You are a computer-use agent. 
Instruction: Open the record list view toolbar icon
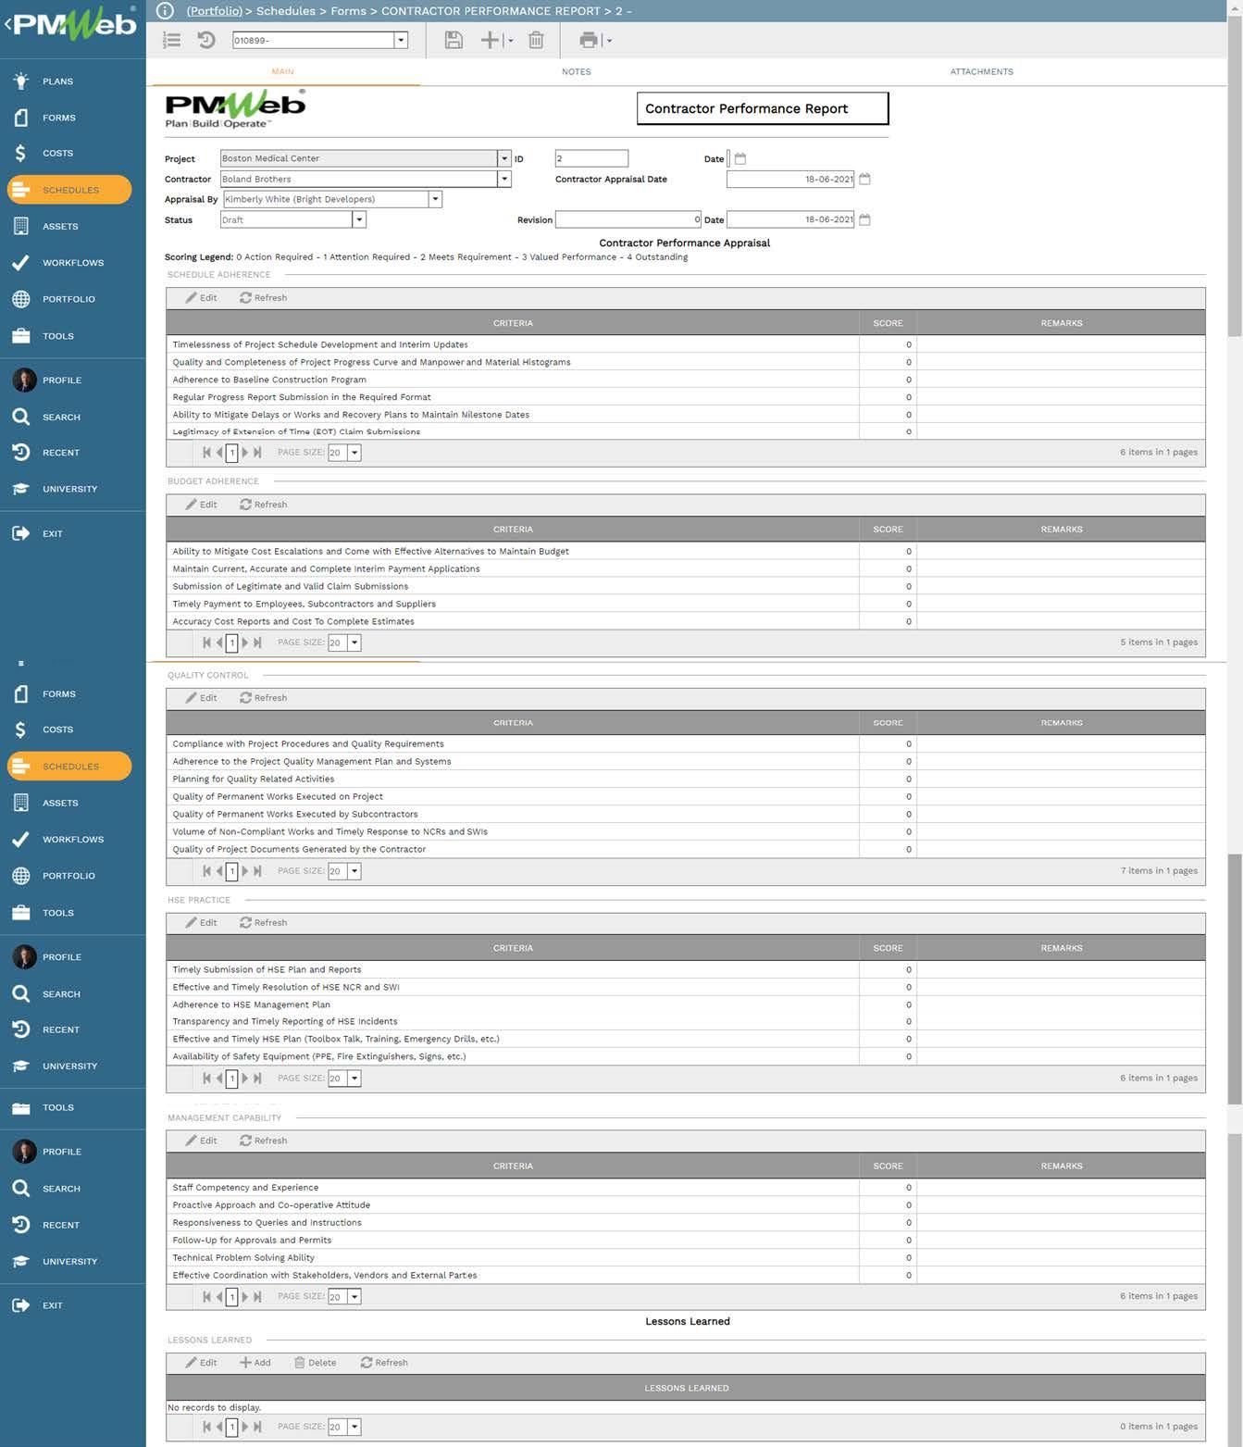point(171,40)
